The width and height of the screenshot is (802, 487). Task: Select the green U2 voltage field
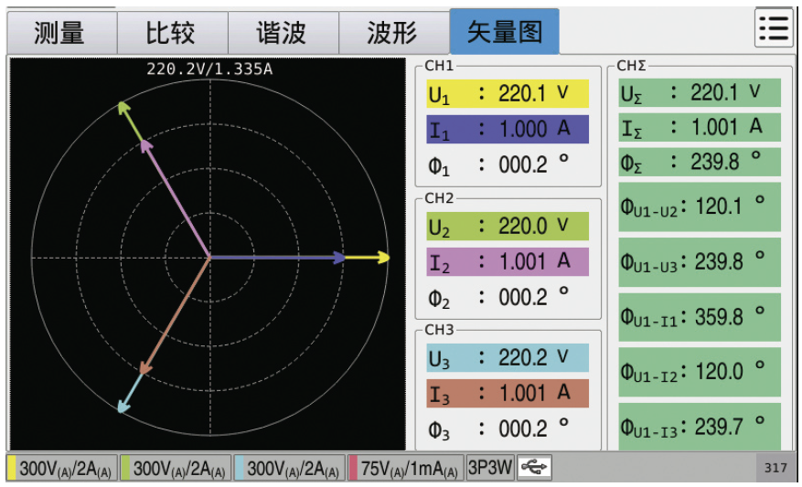click(507, 226)
